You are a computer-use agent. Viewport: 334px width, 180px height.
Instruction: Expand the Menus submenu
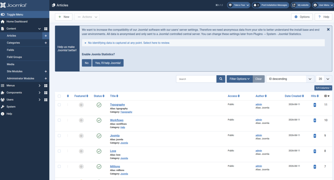coord(39,85)
